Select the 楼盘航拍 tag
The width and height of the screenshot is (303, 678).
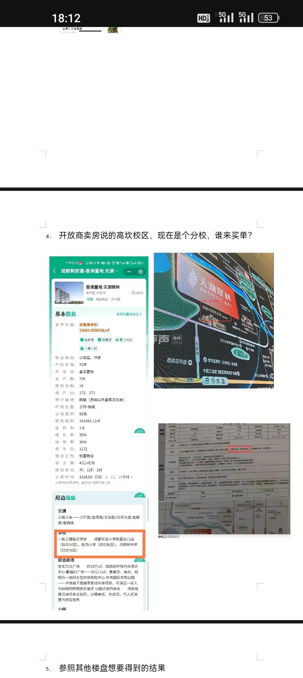click(x=102, y=299)
